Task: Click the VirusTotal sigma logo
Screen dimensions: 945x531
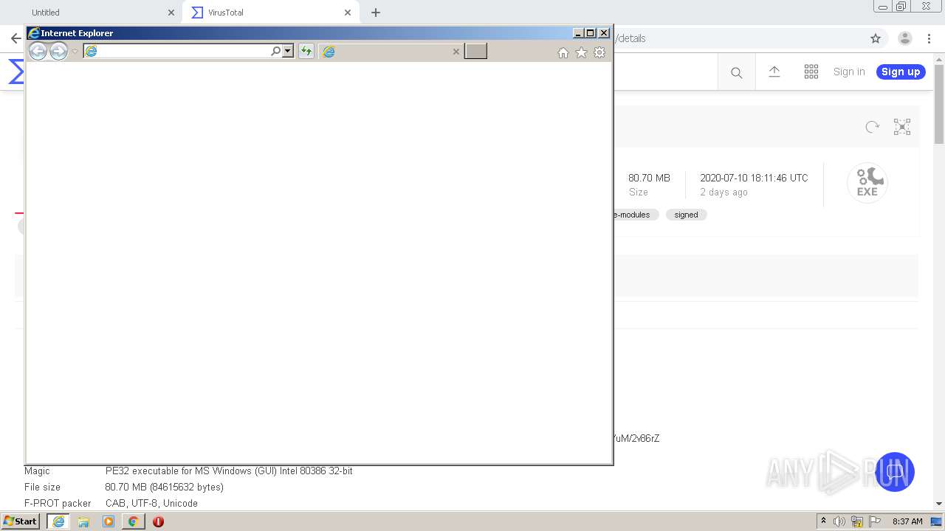Action: pyautogui.click(x=16, y=72)
